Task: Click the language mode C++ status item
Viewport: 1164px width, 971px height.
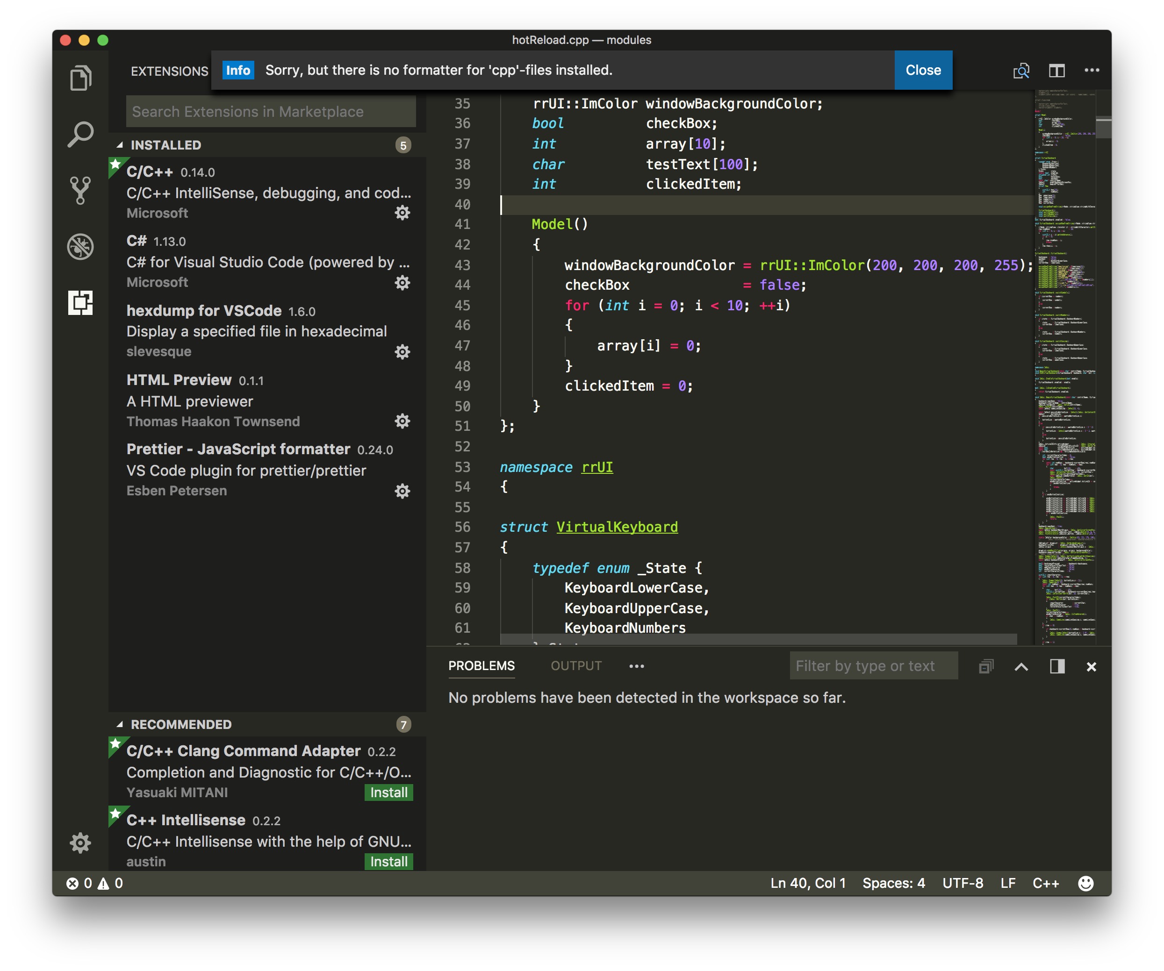Action: 1045,883
